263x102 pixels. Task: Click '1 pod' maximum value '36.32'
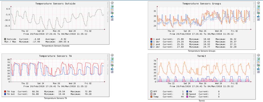pos(233,39)
